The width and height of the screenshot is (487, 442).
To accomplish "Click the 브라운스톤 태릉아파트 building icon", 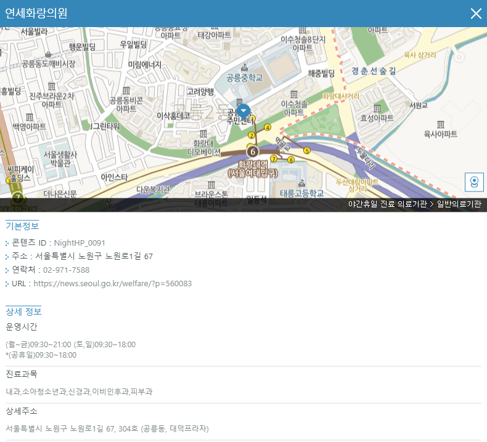I will coord(211,185).
